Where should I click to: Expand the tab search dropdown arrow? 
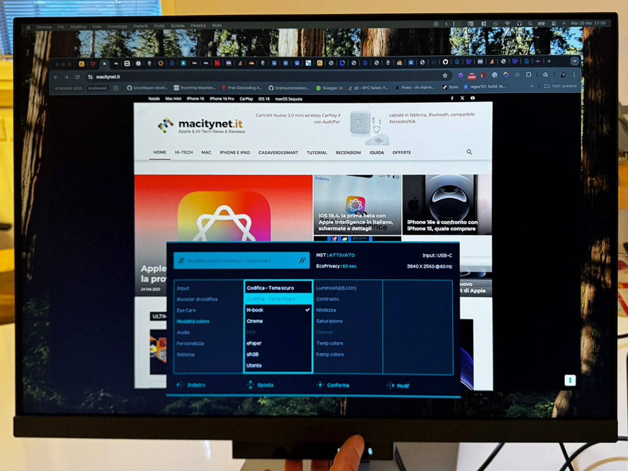[575, 61]
